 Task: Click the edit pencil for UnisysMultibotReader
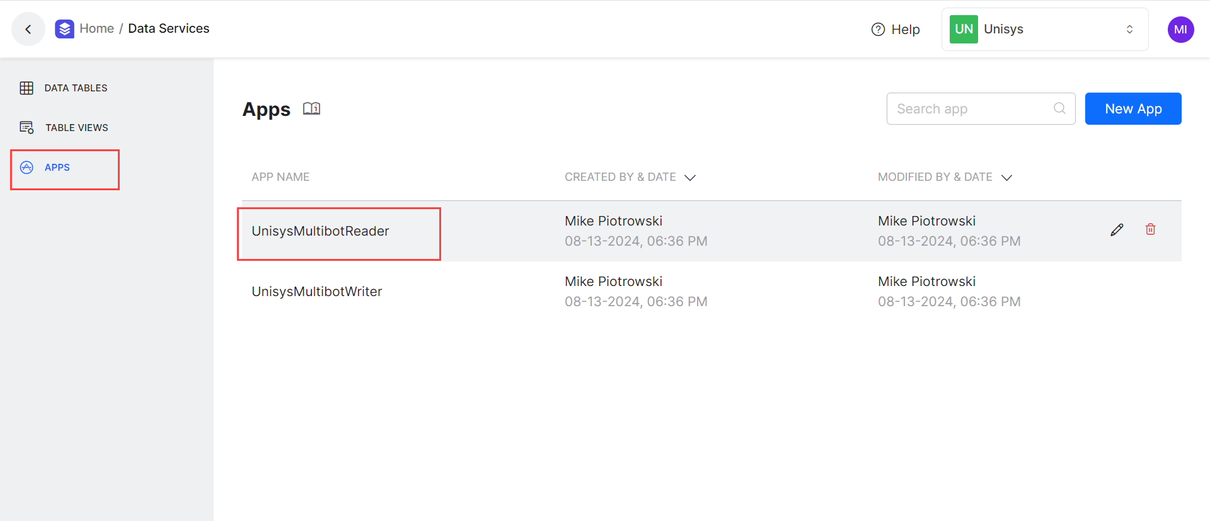tap(1117, 230)
